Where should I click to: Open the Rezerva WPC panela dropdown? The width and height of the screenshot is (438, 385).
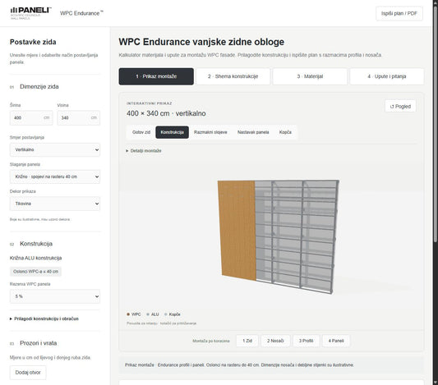[55, 296]
